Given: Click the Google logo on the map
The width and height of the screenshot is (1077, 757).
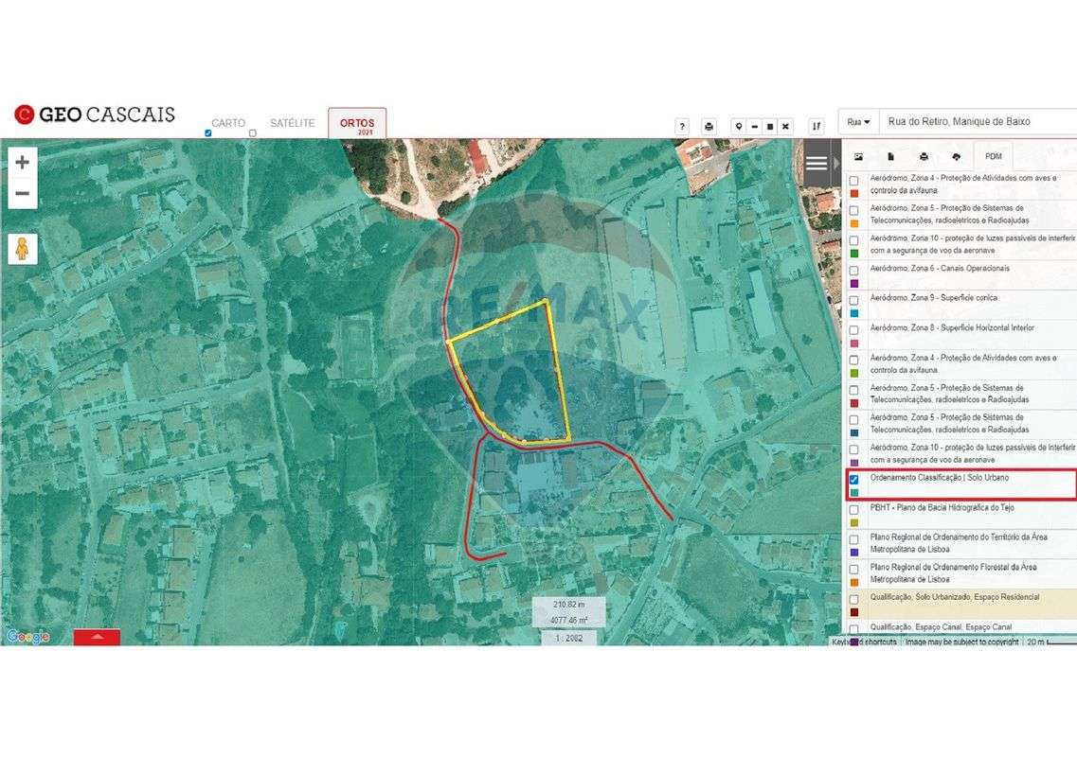Looking at the screenshot, I should pos(28,636).
